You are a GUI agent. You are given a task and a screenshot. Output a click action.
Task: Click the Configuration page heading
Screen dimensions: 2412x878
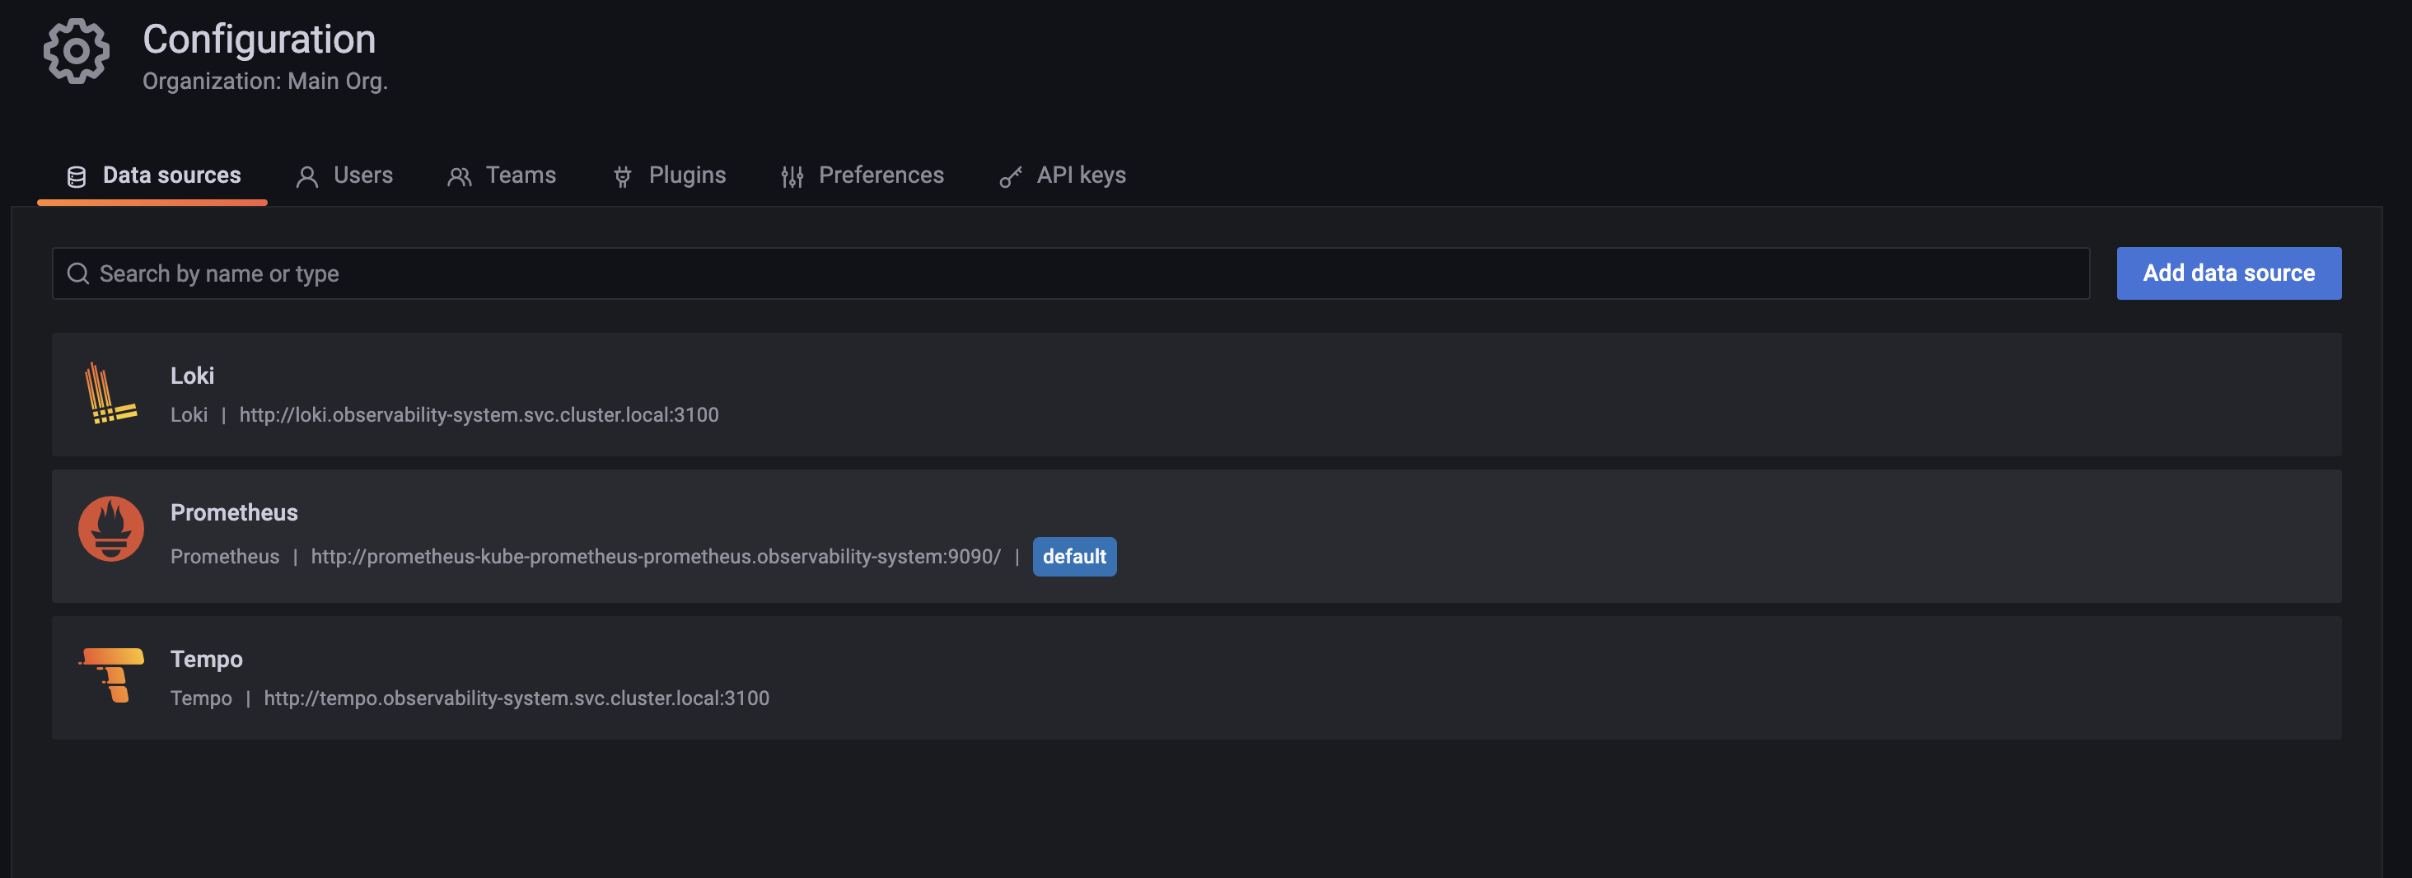point(259,40)
